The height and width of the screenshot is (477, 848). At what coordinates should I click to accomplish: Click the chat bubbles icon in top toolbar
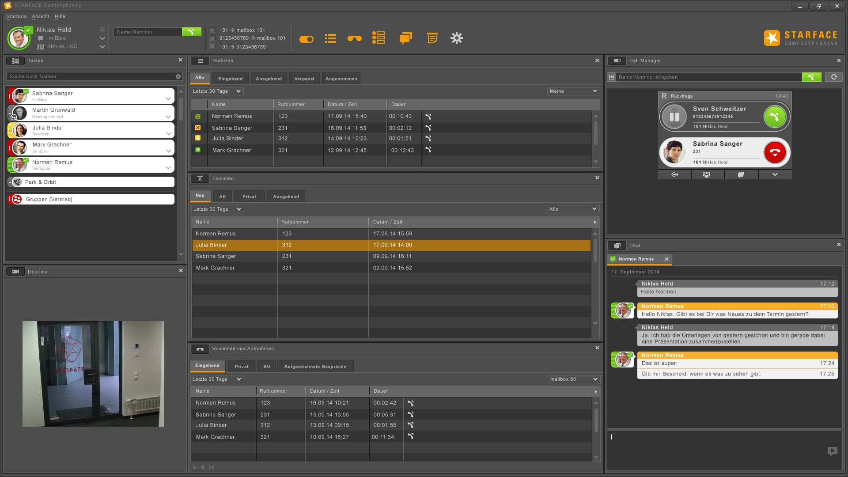405,38
